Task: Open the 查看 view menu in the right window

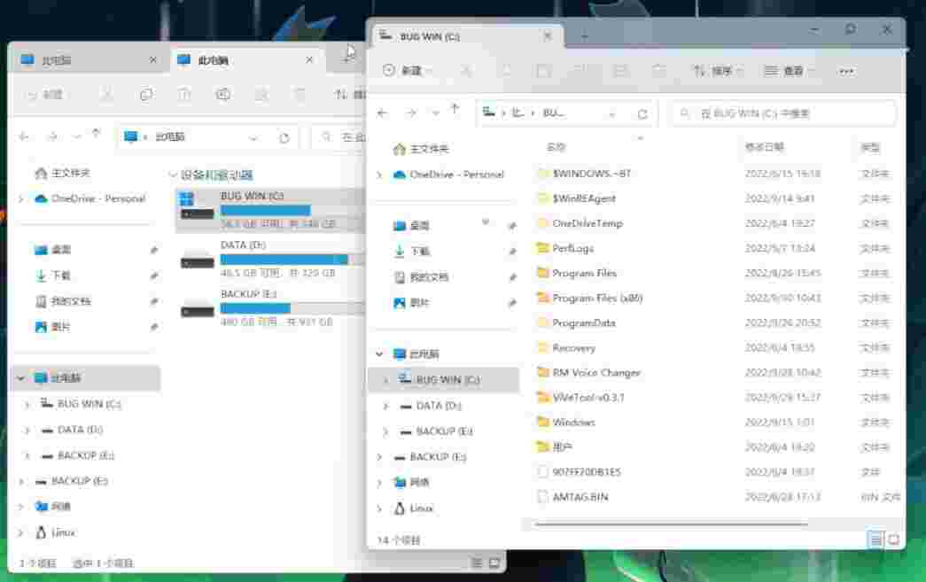Action: (788, 71)
